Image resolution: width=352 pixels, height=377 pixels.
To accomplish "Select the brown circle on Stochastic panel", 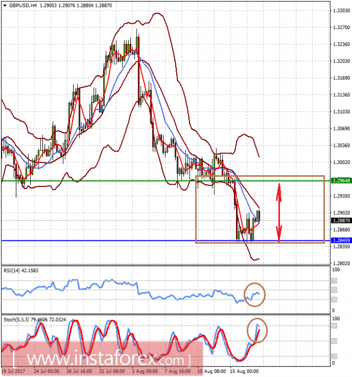I will [257, 330].
